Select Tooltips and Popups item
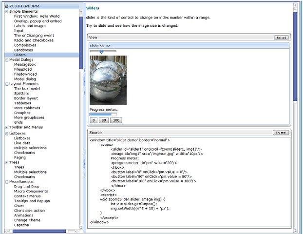Viewport: 303px width, 234px height. coord(32,201)
